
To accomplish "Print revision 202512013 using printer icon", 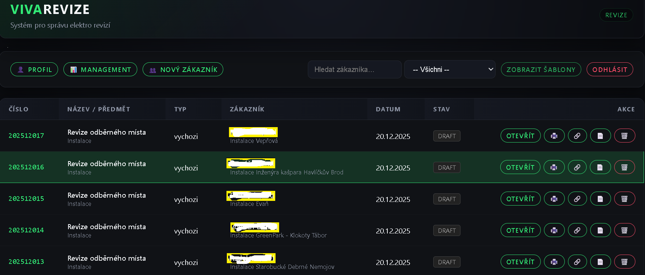I will click(x=554, y=262).
